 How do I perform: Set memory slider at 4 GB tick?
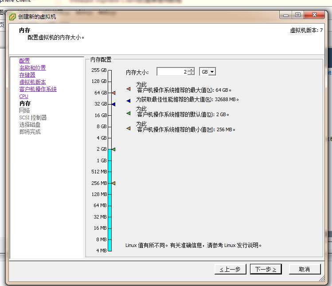click(109, 138)
